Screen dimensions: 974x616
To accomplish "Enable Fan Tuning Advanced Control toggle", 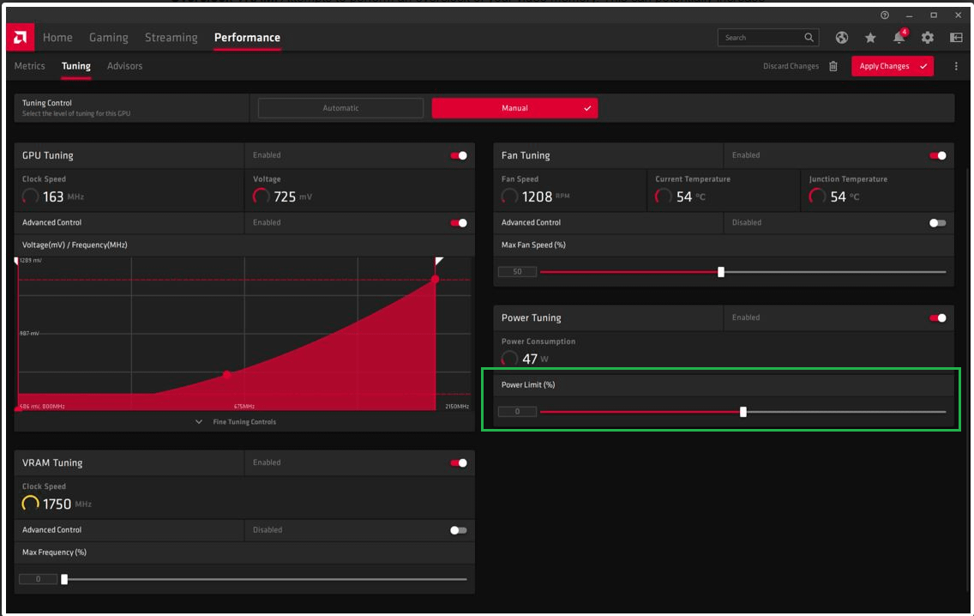I will pos(937,222).
